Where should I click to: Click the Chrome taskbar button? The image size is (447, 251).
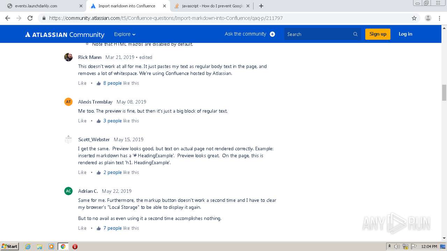63,246
